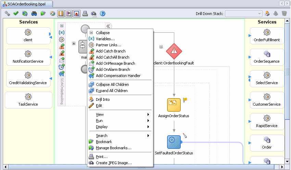This screenshot has width=291, height=170.
Task: Select the SetFaultedOrderStatus invoke icon
Action: click(174, 142)
